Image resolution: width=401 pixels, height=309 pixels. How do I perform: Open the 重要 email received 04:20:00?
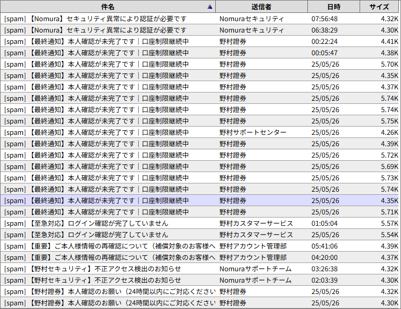click(x=200, y=257)
